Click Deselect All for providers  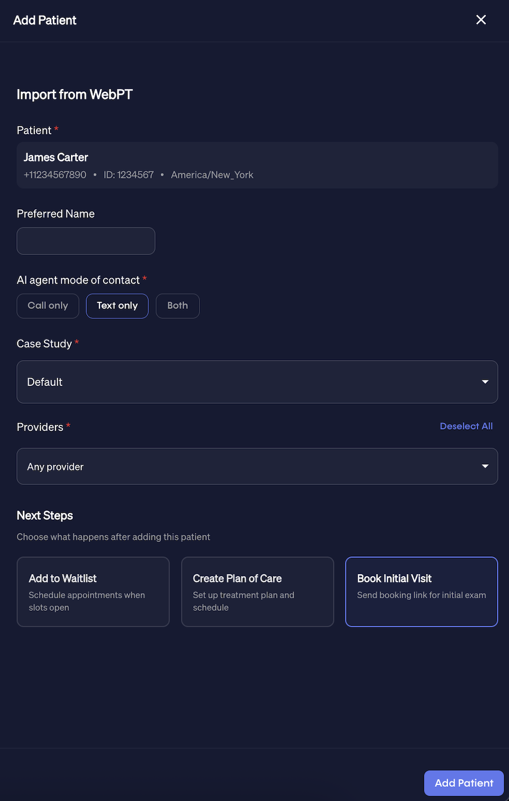point(466,426)
